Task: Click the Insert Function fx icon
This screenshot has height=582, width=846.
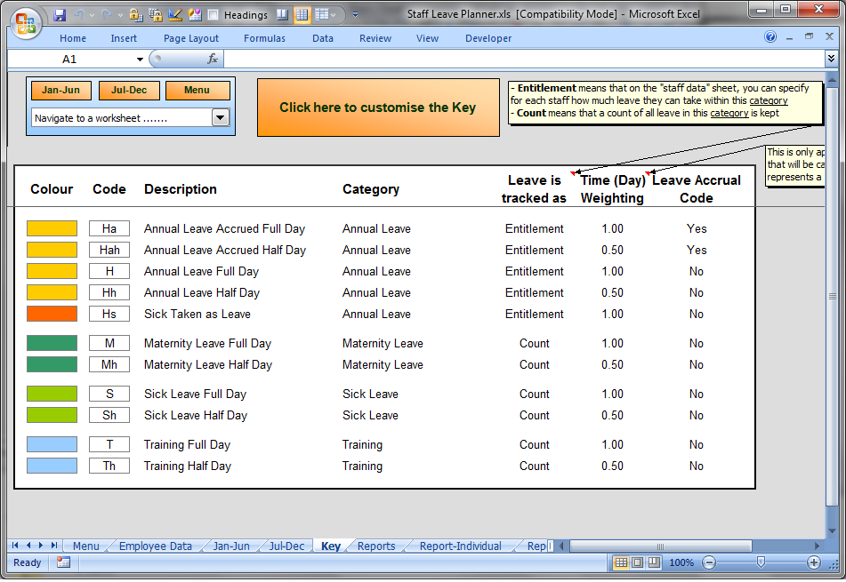Action: [x=213, y=59]
